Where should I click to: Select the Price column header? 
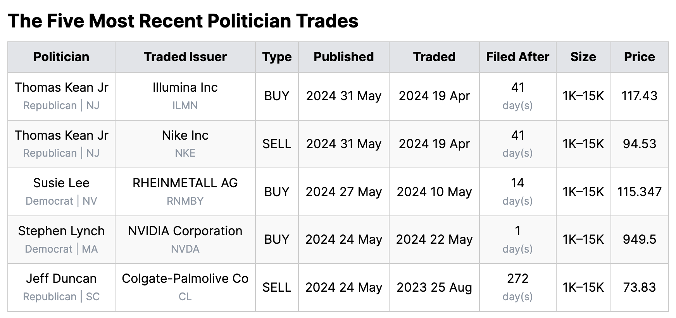tap(640, 57)
